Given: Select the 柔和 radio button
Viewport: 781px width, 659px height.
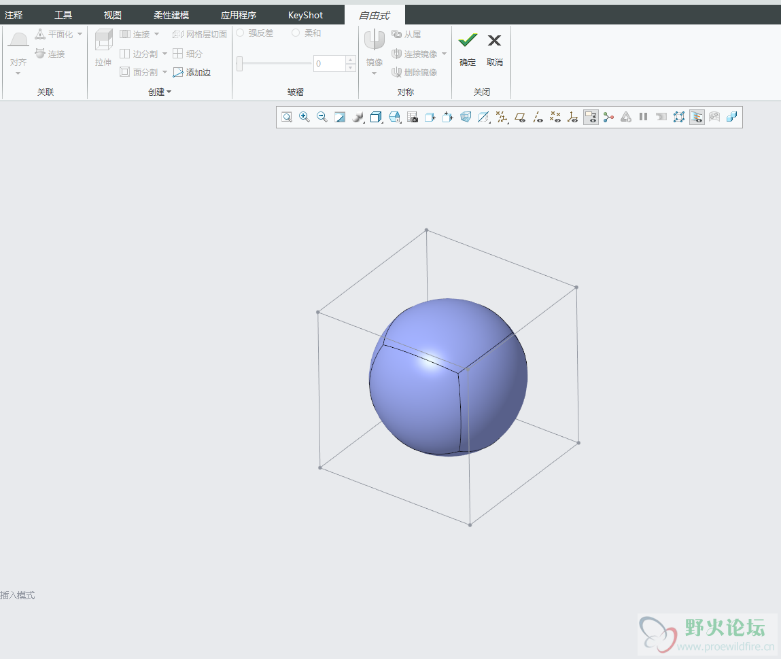Looking at the screenshot, I should (296, 33).
